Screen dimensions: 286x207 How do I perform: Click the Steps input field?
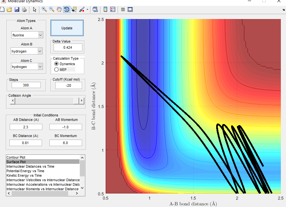point(26,85)
